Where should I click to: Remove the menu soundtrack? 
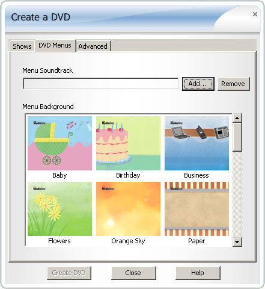click(x=234, y=84)
